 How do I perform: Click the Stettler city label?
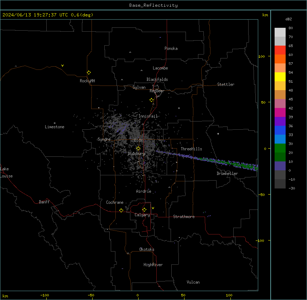(x=226, y=84)
